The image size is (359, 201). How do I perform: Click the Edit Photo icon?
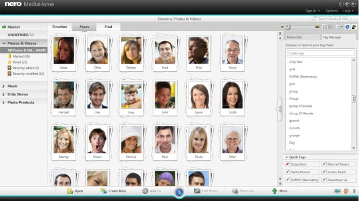(197, 191)
